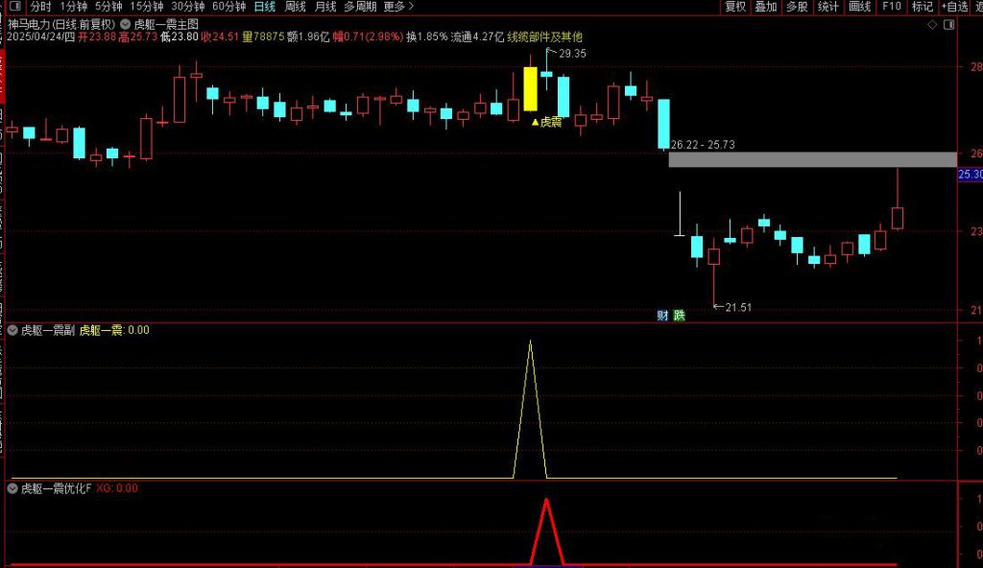Add stock via +自选 button

tap(954, 7)
